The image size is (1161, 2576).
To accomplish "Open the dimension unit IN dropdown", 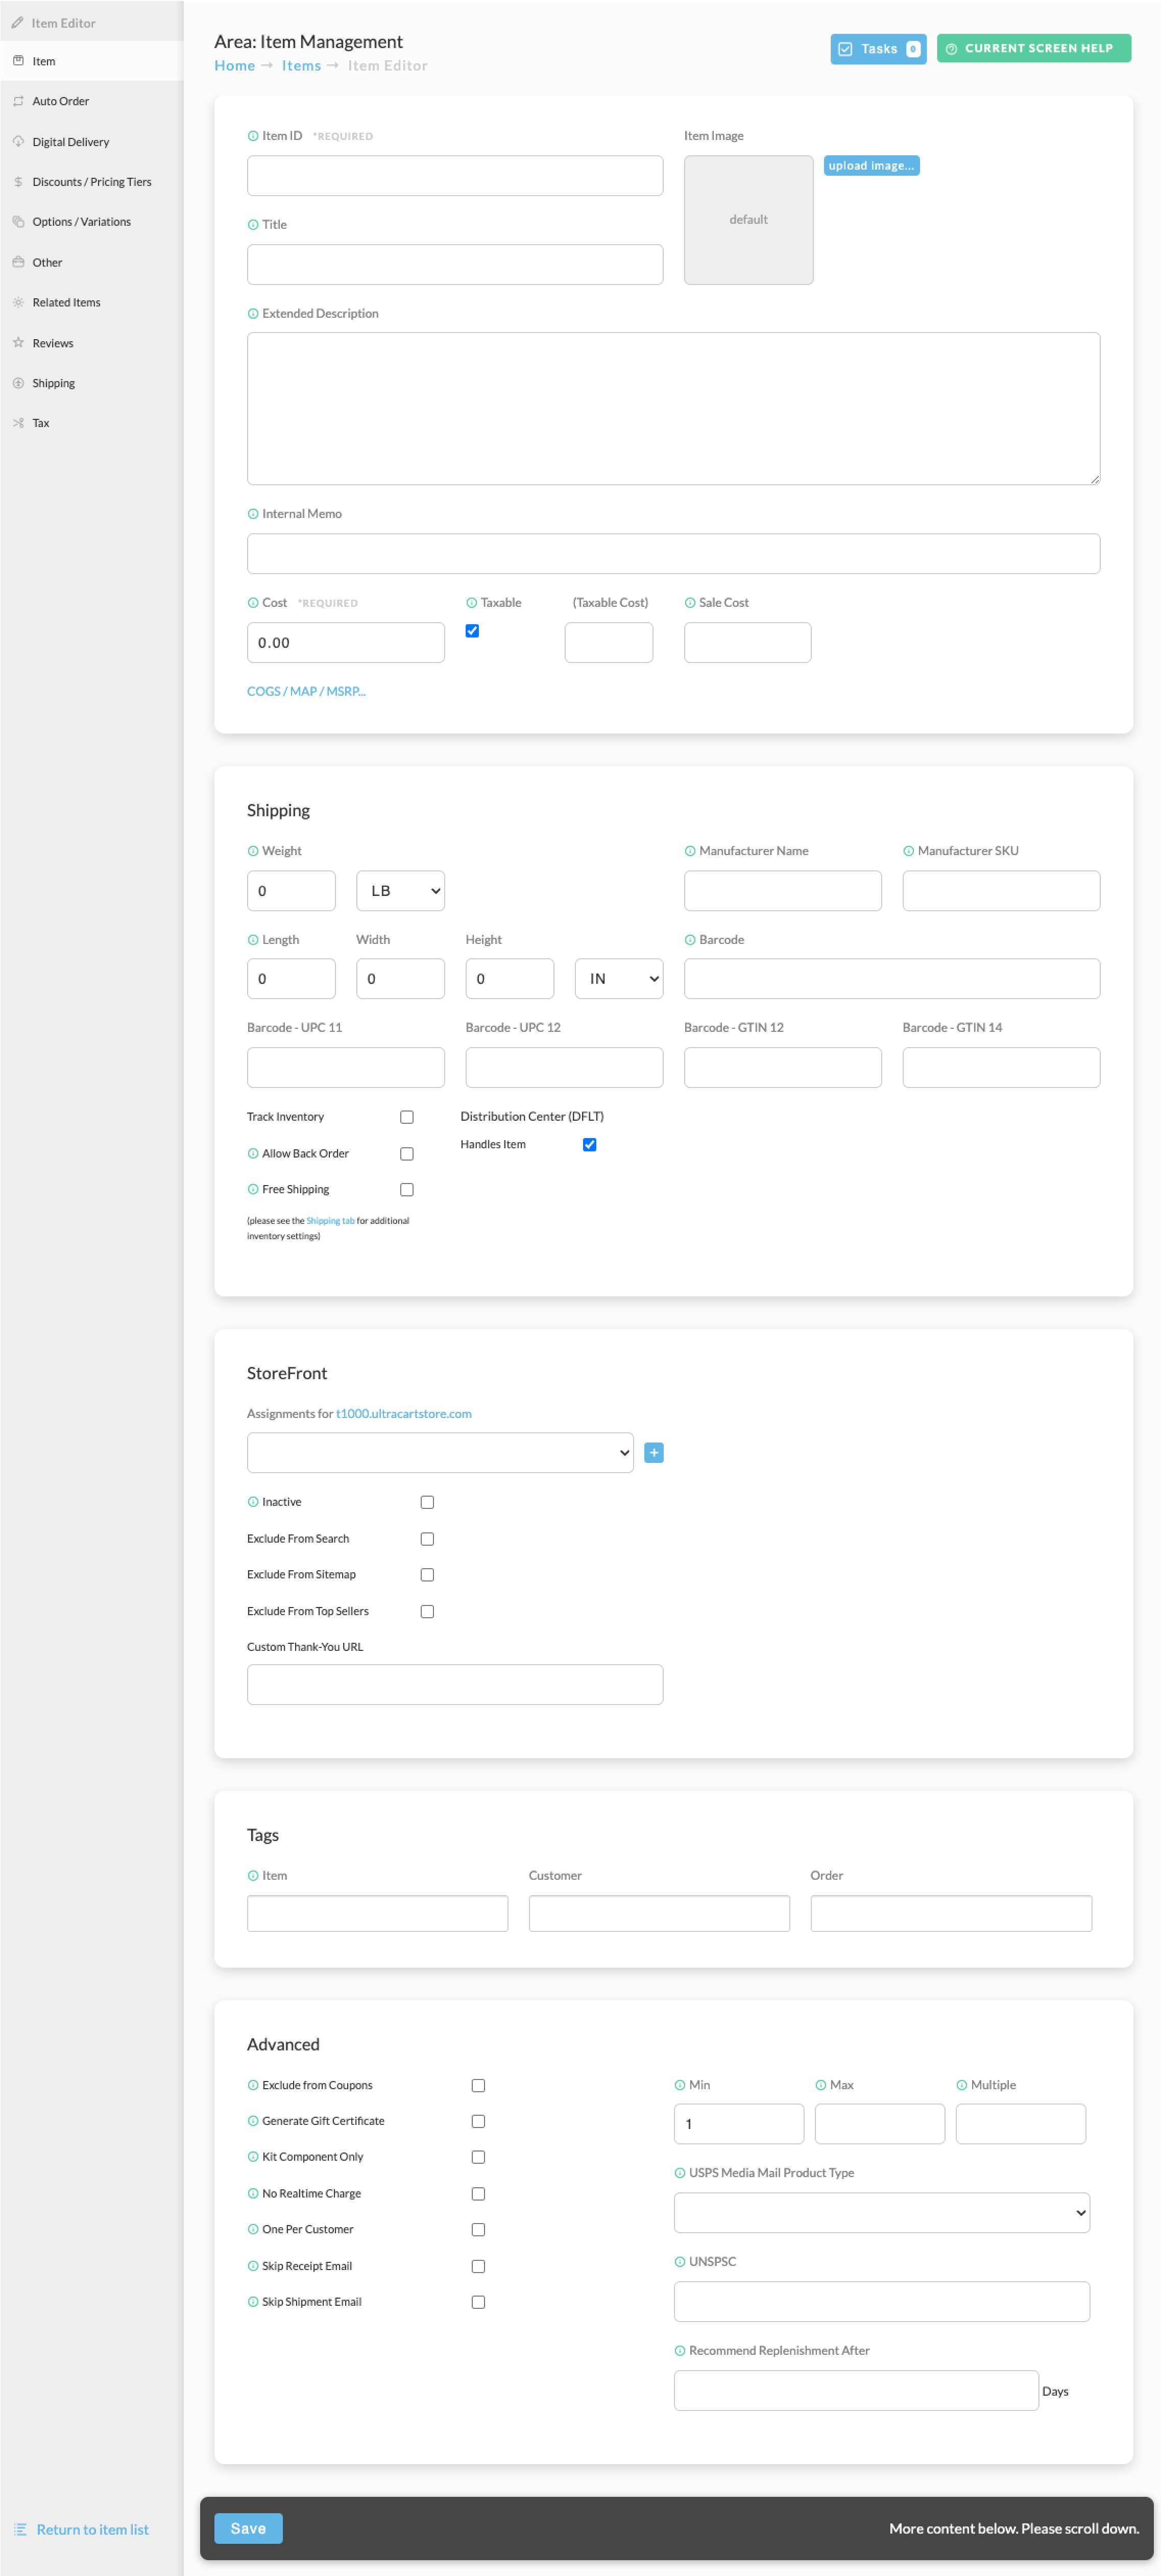I will click(619, 978).
